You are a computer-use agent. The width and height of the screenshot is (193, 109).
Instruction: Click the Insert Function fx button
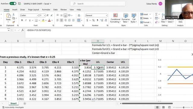tap(23, 30)
